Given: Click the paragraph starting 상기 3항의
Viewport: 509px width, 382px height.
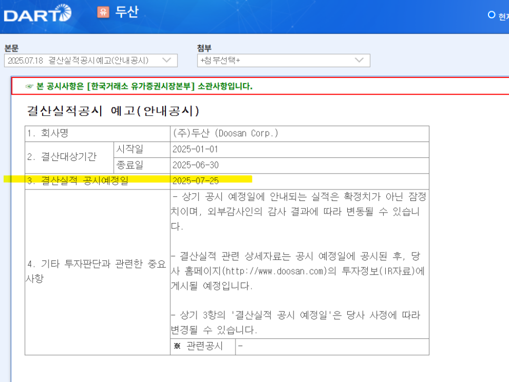Looking at the screenshot, I should [x=296, y=323].
